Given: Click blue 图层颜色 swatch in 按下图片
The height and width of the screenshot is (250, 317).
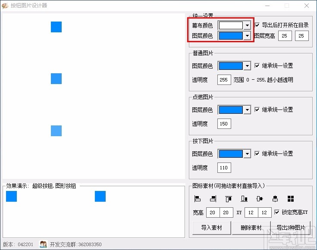Looking at the screenshot, I should coord(231,154).
